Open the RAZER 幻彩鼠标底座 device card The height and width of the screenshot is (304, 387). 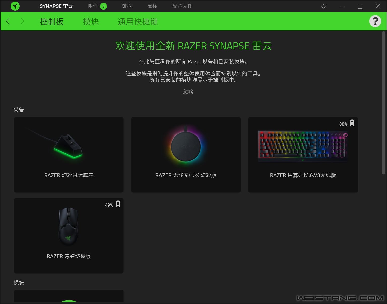pos(69,155)
